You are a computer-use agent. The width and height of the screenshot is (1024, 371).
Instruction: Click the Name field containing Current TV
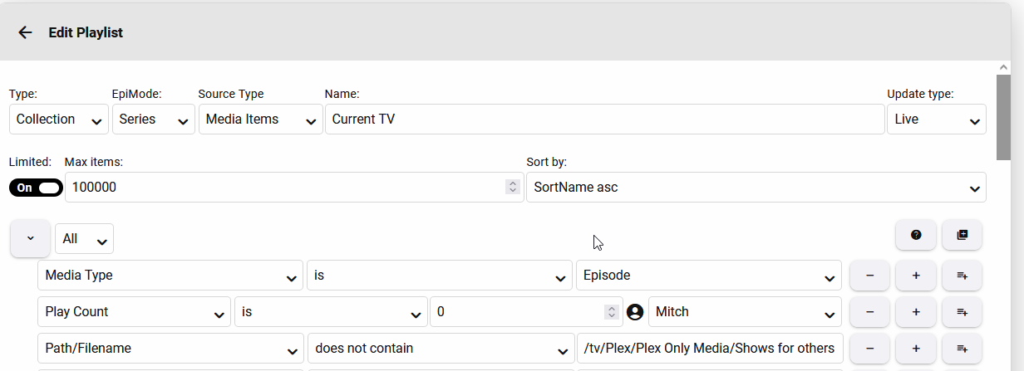tap(604, 120)
